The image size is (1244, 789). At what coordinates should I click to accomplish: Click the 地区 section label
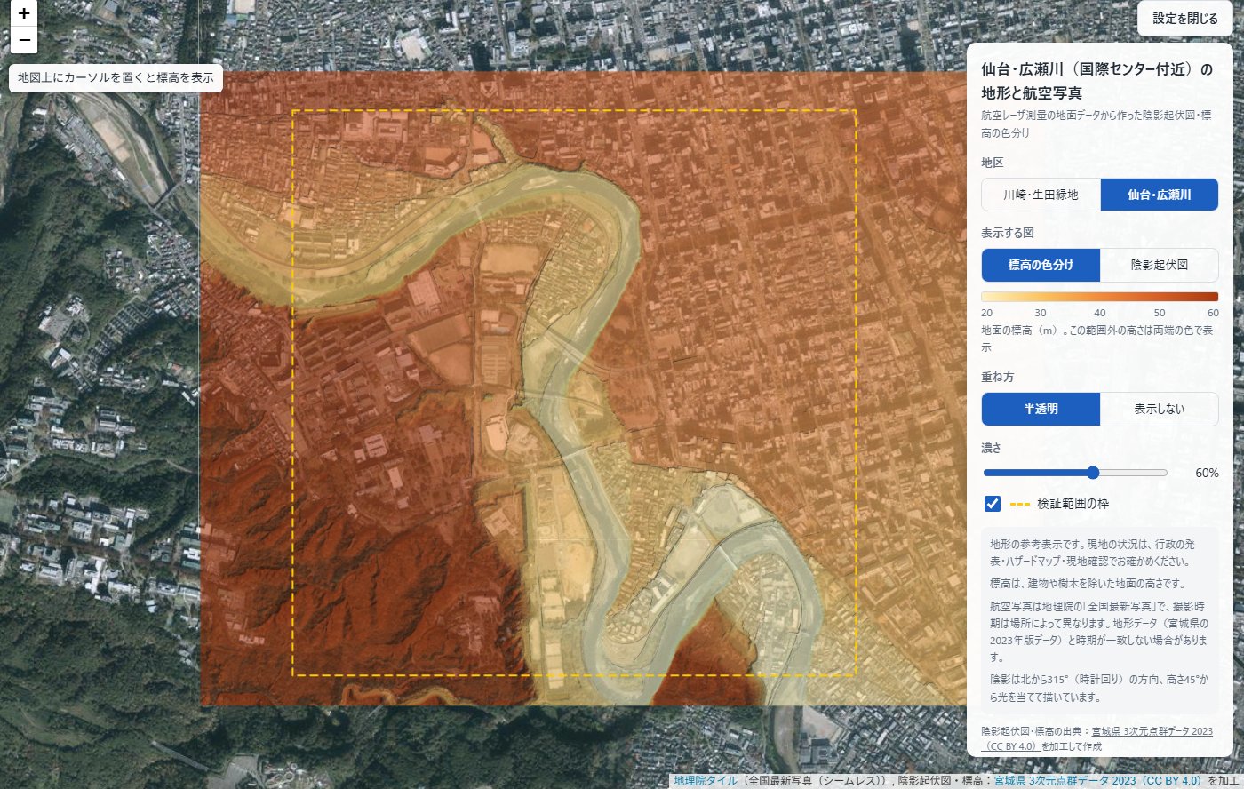pyautogui.click(x=993, y=163)
